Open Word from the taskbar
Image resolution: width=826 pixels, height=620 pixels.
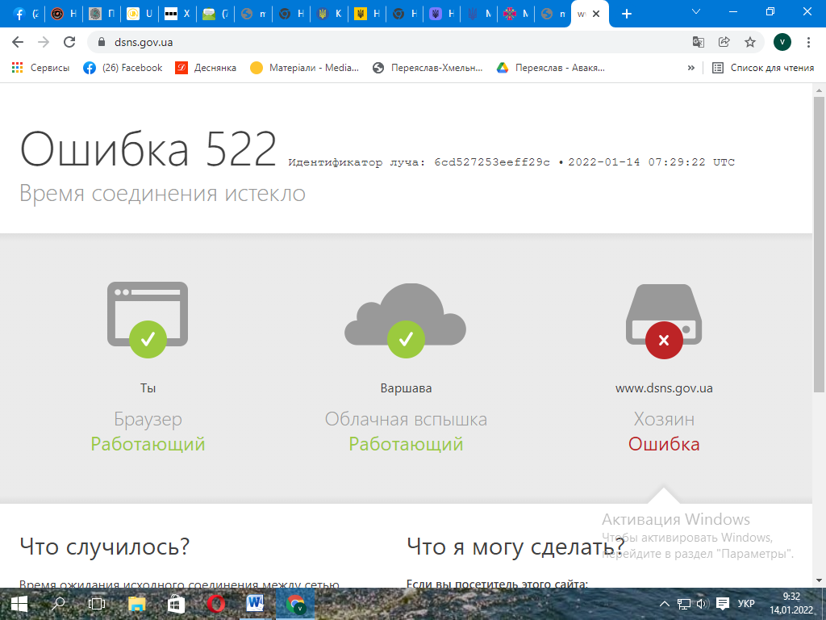coord(256,604)
